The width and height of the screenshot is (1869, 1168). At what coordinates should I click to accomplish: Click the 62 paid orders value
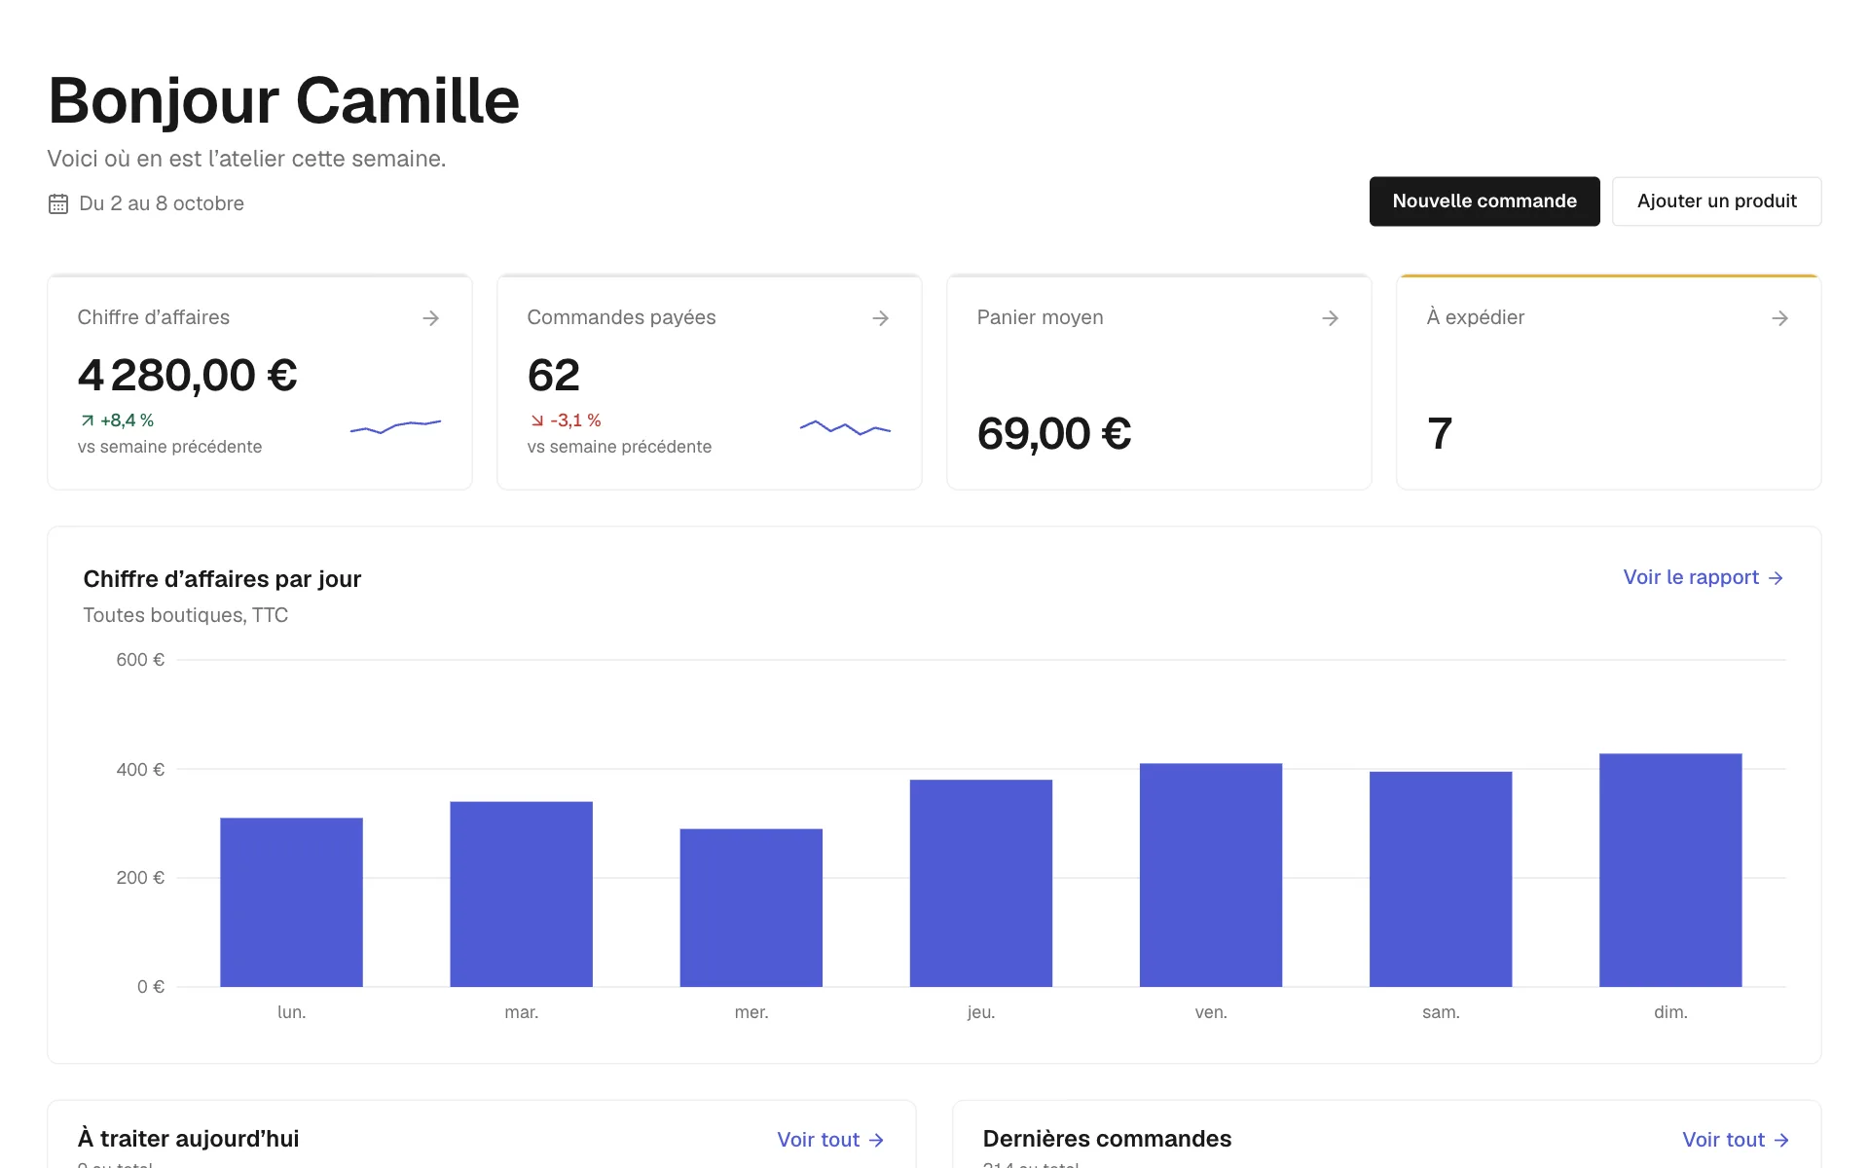(x=554, y=376)
